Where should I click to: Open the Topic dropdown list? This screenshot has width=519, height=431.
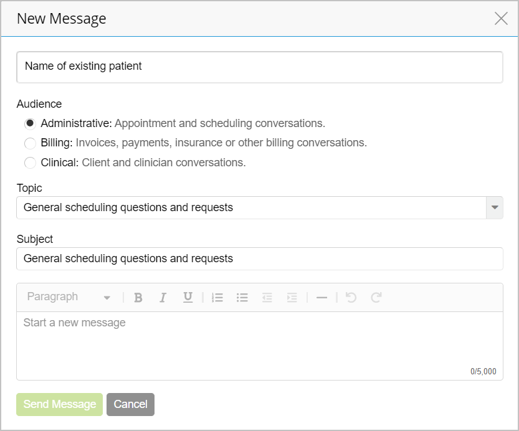click(494, 207)
